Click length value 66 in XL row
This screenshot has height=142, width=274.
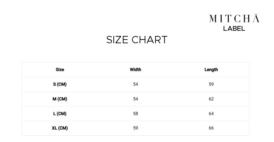[211, 128]
